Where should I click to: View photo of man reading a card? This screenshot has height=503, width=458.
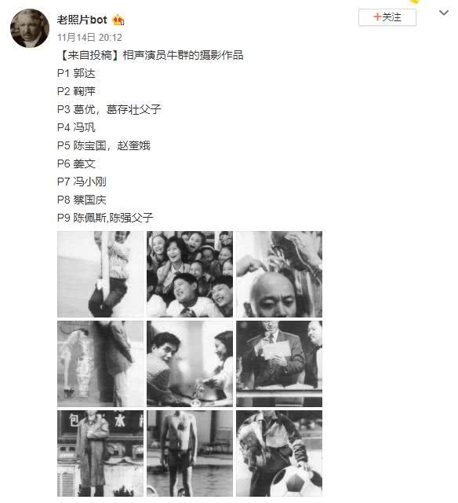pyautogui.click(x=279, y=364)
